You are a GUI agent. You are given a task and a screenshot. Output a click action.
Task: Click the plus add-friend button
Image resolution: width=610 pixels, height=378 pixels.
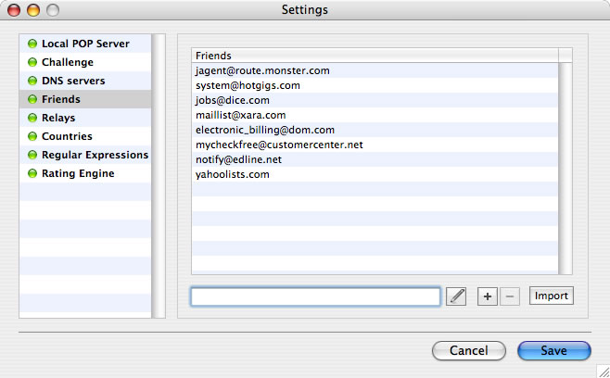coord(488,296)
